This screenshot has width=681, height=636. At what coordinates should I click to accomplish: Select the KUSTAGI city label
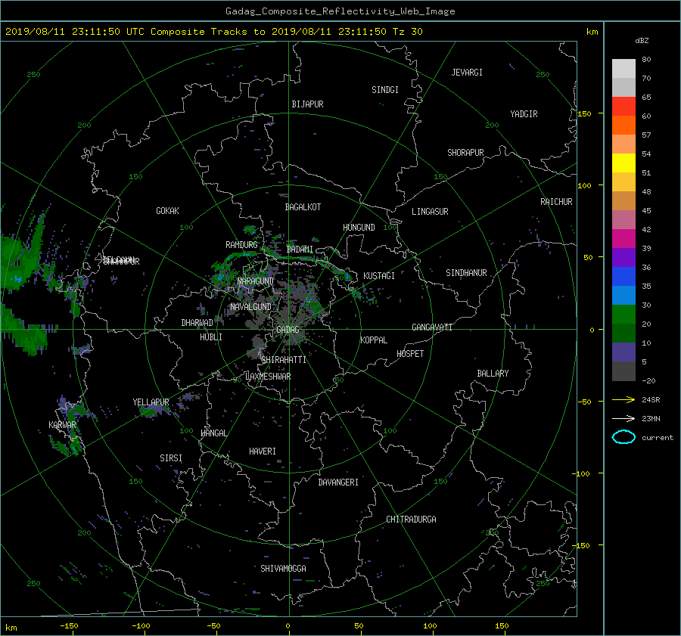pyautogui.click(x=379, y=276)
